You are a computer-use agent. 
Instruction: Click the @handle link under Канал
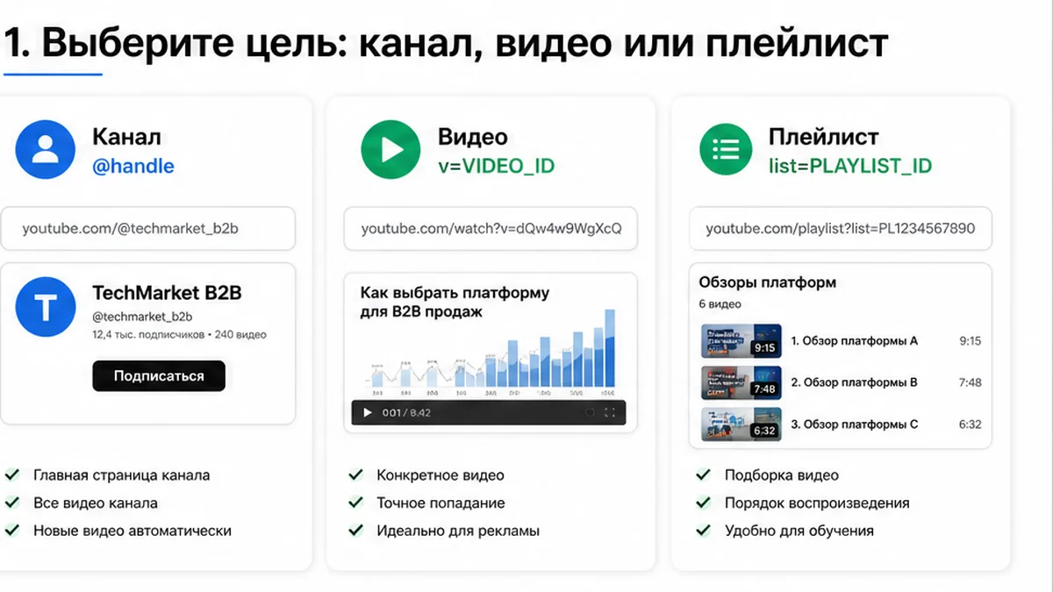(x=133, y=166)
